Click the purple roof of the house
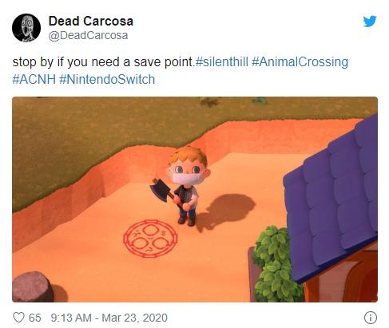Viewport: 389px width, 328px height. point(331,197)
